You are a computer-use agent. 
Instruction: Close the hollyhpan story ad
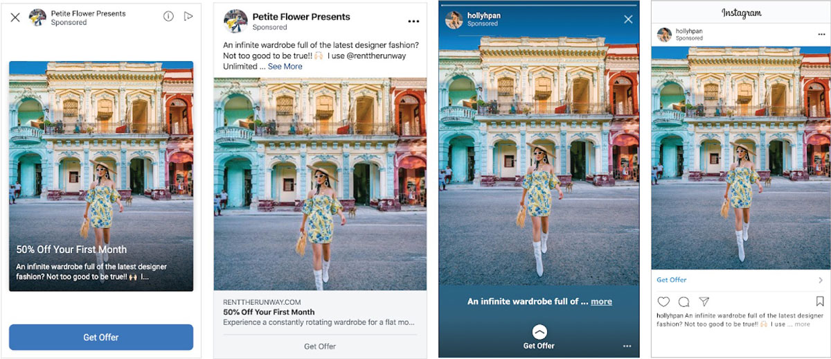pyautogui.click(x=628, y=19)
